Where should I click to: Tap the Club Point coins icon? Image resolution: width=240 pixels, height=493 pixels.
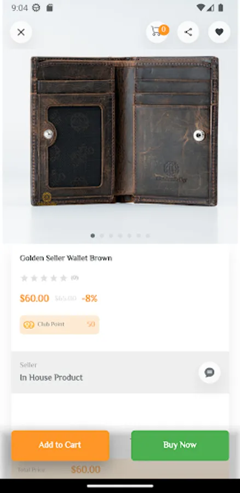tap(28, 325)
